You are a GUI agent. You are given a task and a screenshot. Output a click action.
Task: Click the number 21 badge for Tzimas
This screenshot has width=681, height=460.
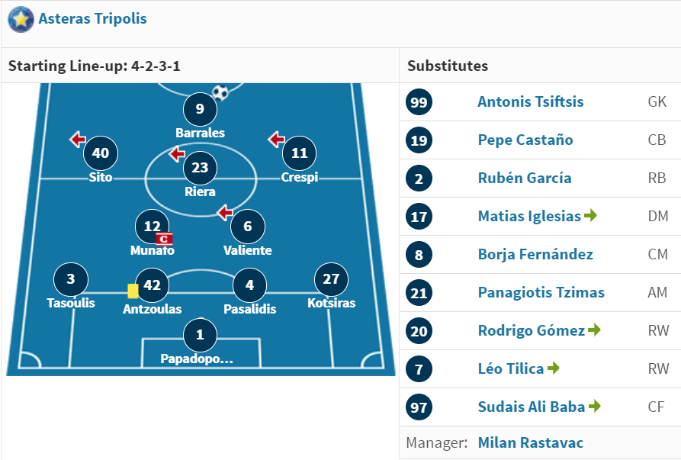[419, 293]
